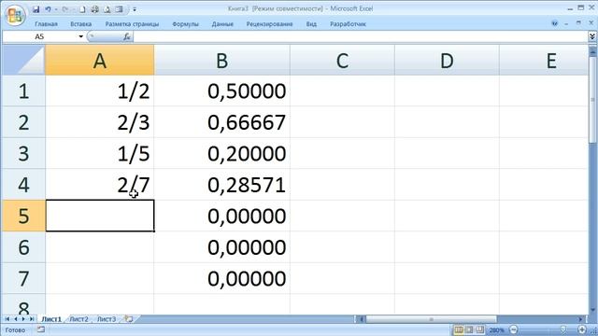The height and width of the screenshot is (336, 598).
Task: Select cell B5 showing 0,00000
Action: click(222, 216)
